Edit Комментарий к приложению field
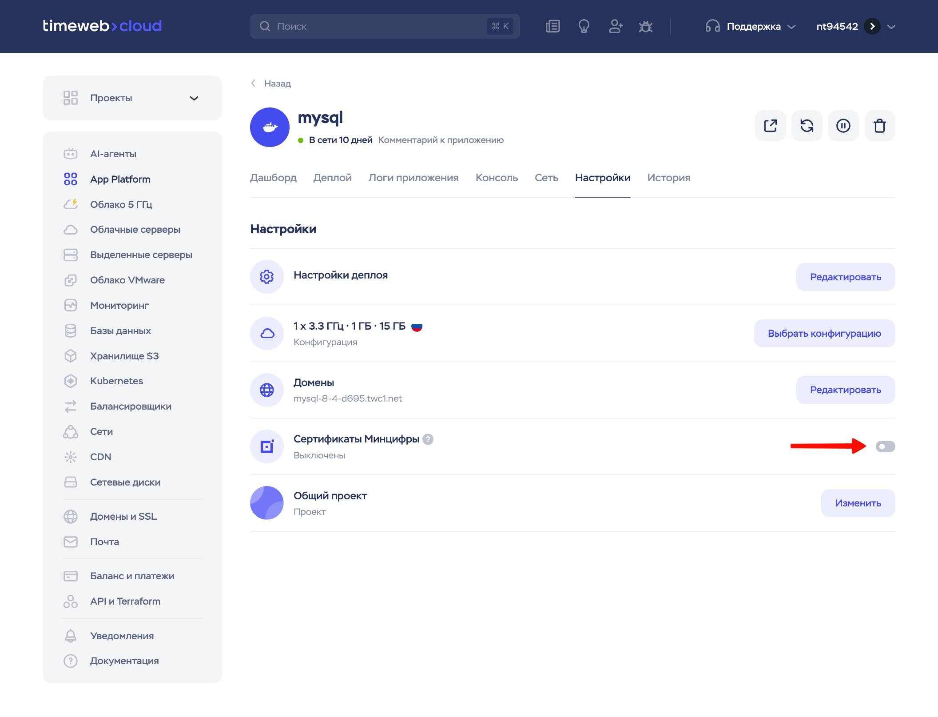938x717 pixels. pos(441,140)
